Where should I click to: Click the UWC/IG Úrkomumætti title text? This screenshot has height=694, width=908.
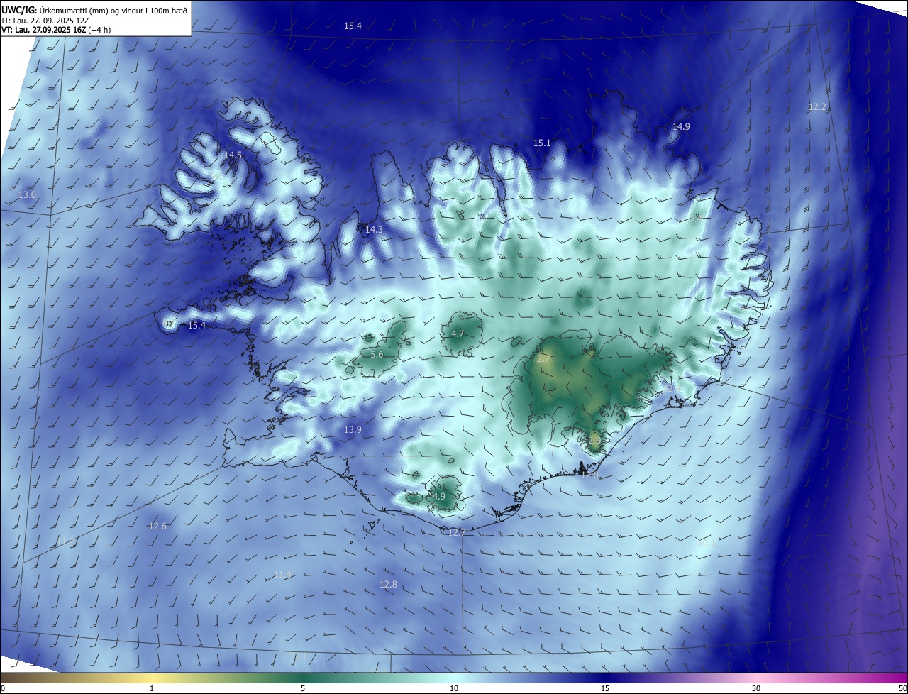point(94,10)
